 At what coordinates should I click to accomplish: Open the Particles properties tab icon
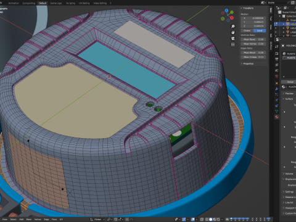coord(277,94)
